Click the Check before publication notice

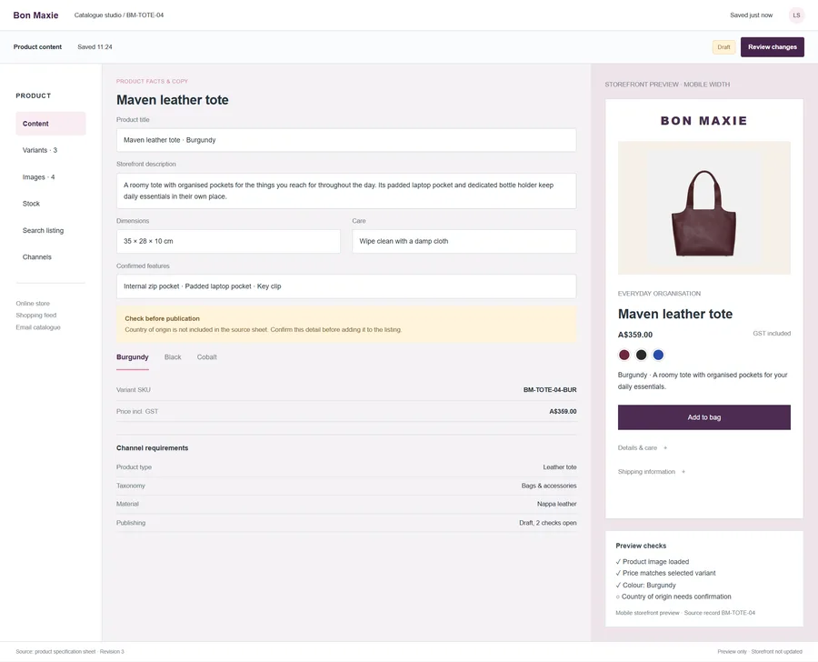click(x=346, y=325)
